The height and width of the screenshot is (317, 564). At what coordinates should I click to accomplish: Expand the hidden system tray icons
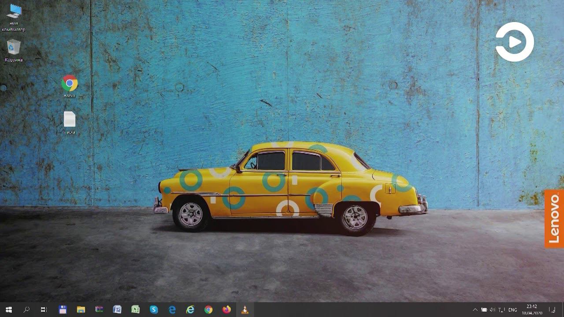475,310
